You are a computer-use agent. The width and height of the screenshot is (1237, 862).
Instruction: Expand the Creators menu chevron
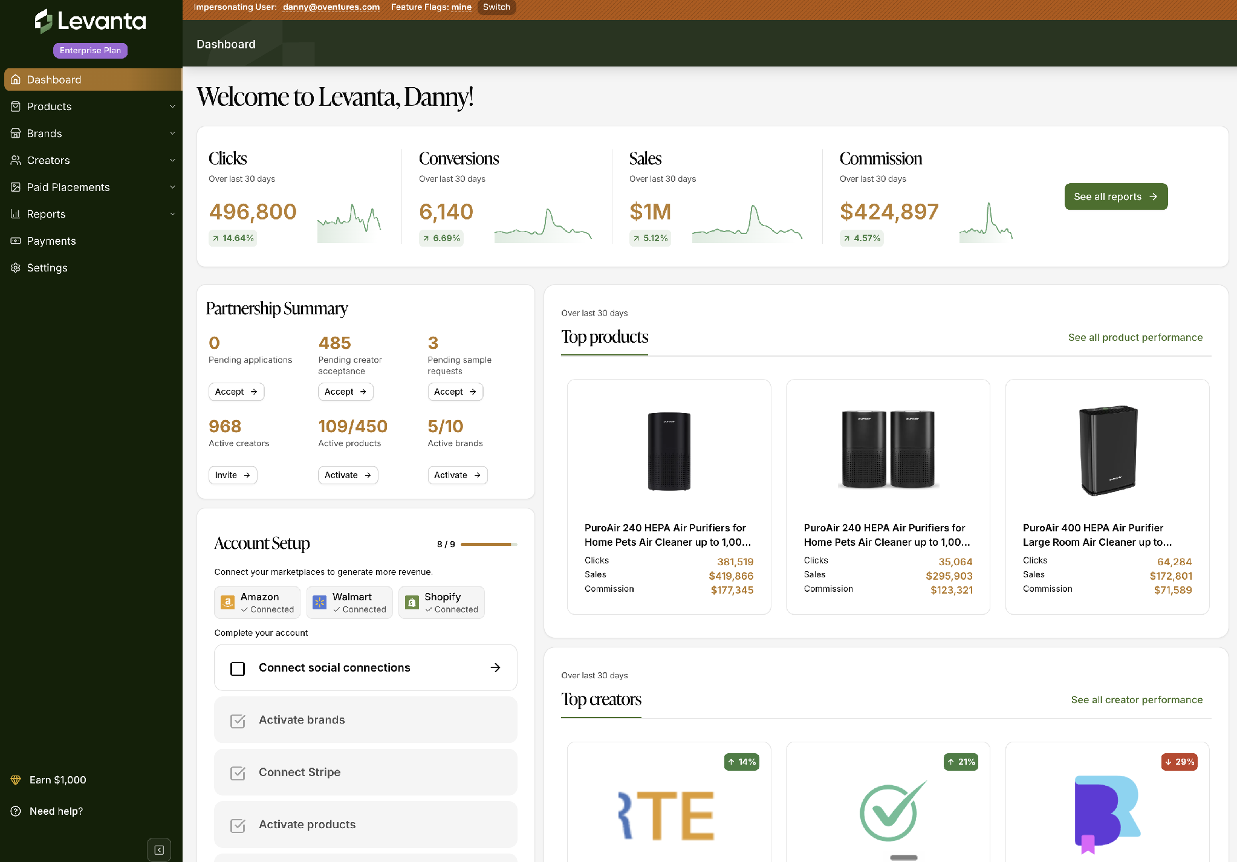(x=172, y=160)
